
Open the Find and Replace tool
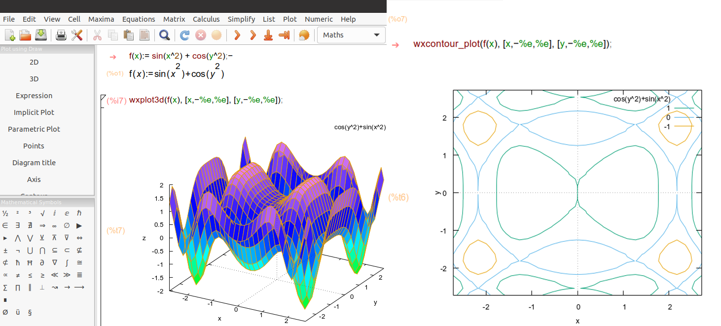coord(165,35)
